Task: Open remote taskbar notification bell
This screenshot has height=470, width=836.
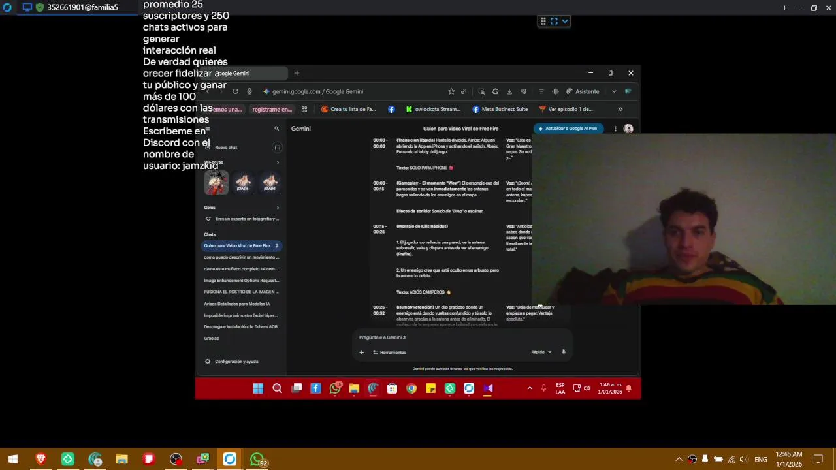Action: coord(628,388)
